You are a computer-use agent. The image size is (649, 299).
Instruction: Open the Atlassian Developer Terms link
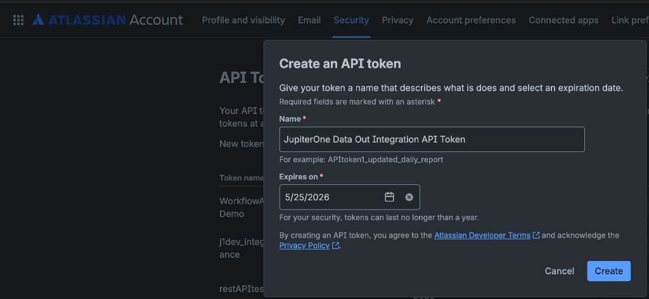pyautogui.click(x=482, y=235)
